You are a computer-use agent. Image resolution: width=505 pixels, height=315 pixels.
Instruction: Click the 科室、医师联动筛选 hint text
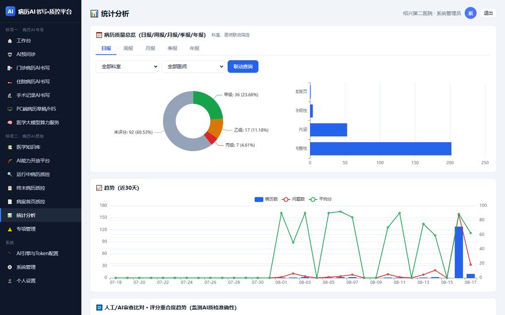(231, 35)
